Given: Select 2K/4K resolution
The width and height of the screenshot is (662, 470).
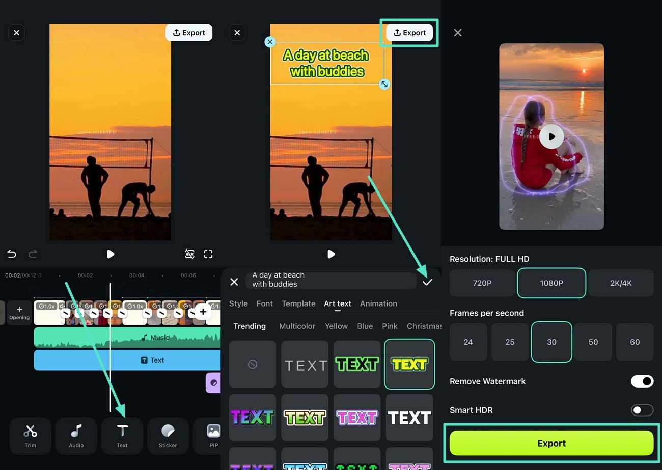Looking at the screenshot, I should tap(621, 283).
